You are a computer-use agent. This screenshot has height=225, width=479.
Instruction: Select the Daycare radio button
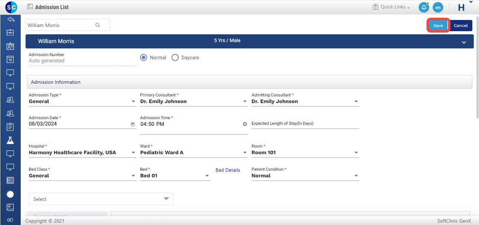(175, 58)
